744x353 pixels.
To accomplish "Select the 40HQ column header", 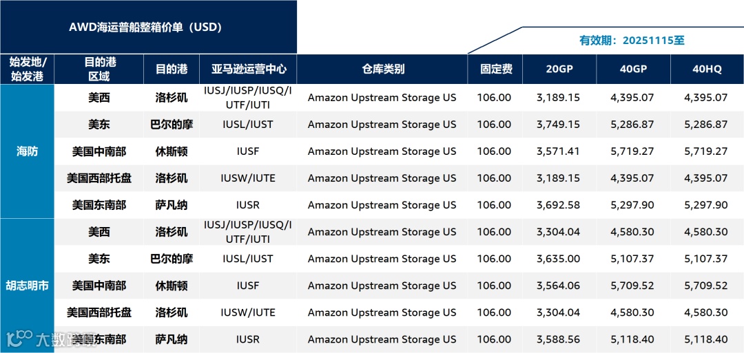I will pos(707,69).
